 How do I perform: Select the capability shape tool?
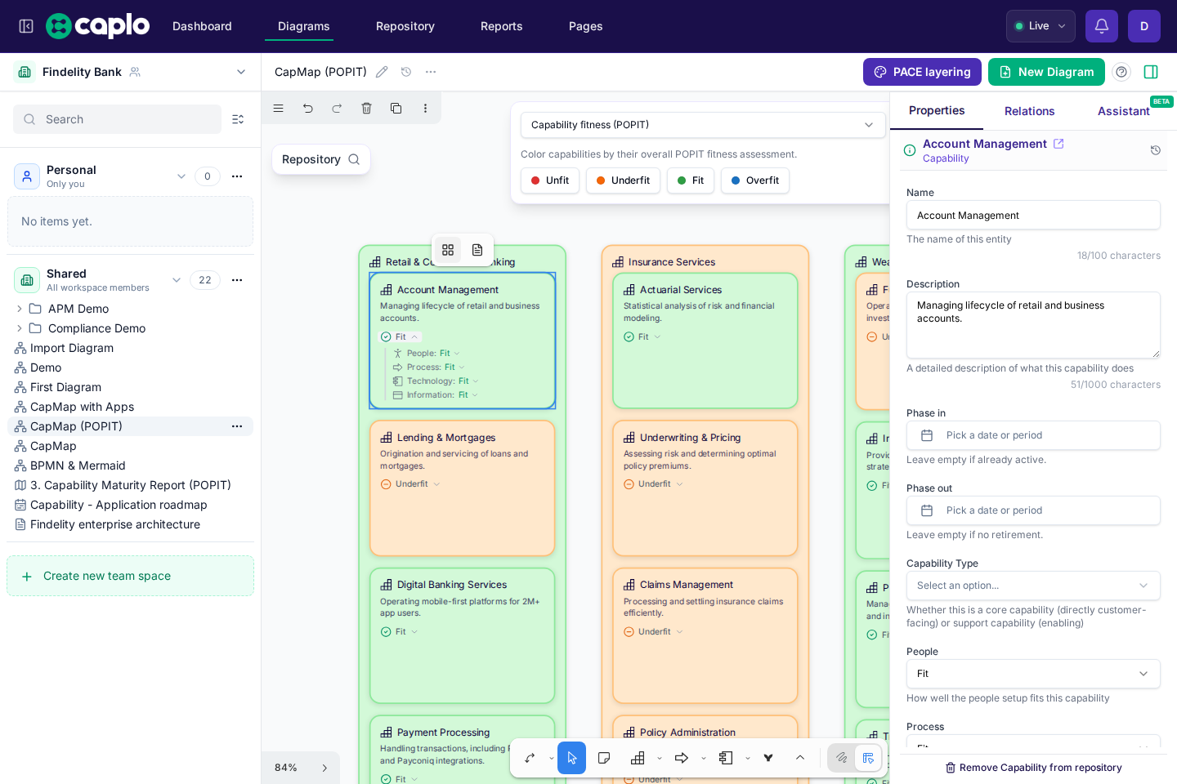coord(638,758)
